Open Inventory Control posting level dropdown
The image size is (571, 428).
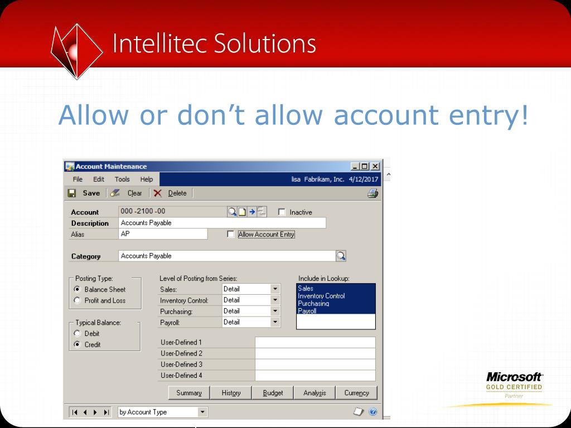[275, 300]
